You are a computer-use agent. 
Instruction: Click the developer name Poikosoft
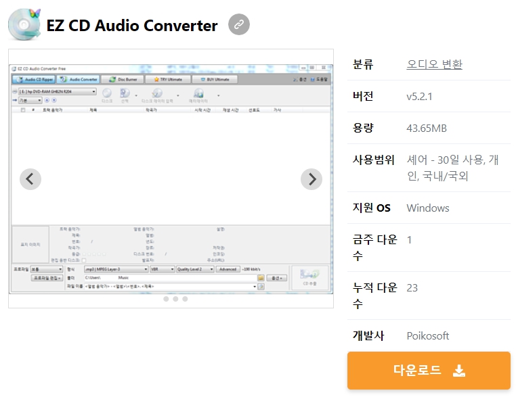(428, 336)
